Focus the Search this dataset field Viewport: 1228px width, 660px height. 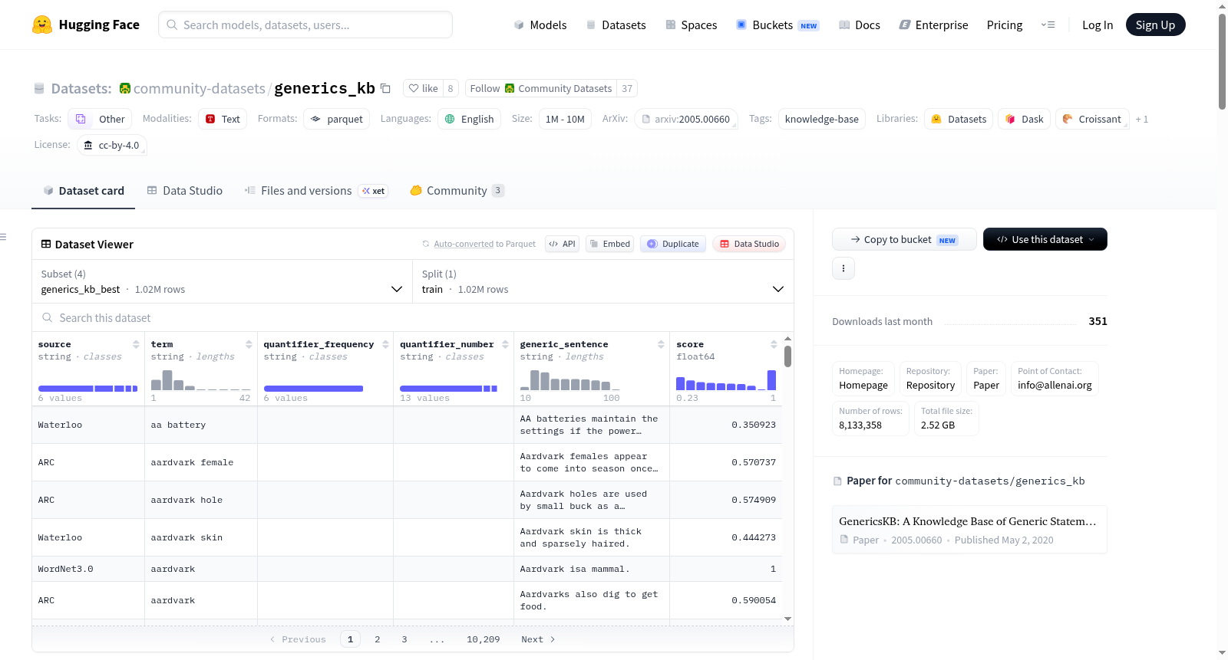coord(413,317)
